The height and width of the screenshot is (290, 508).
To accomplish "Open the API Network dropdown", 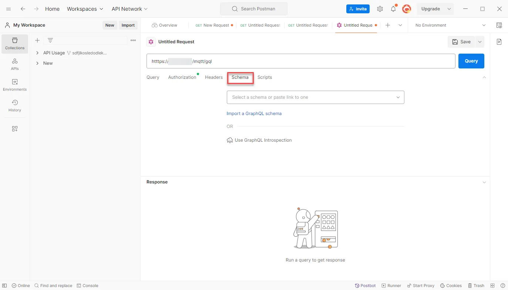I will coord(129,9).
